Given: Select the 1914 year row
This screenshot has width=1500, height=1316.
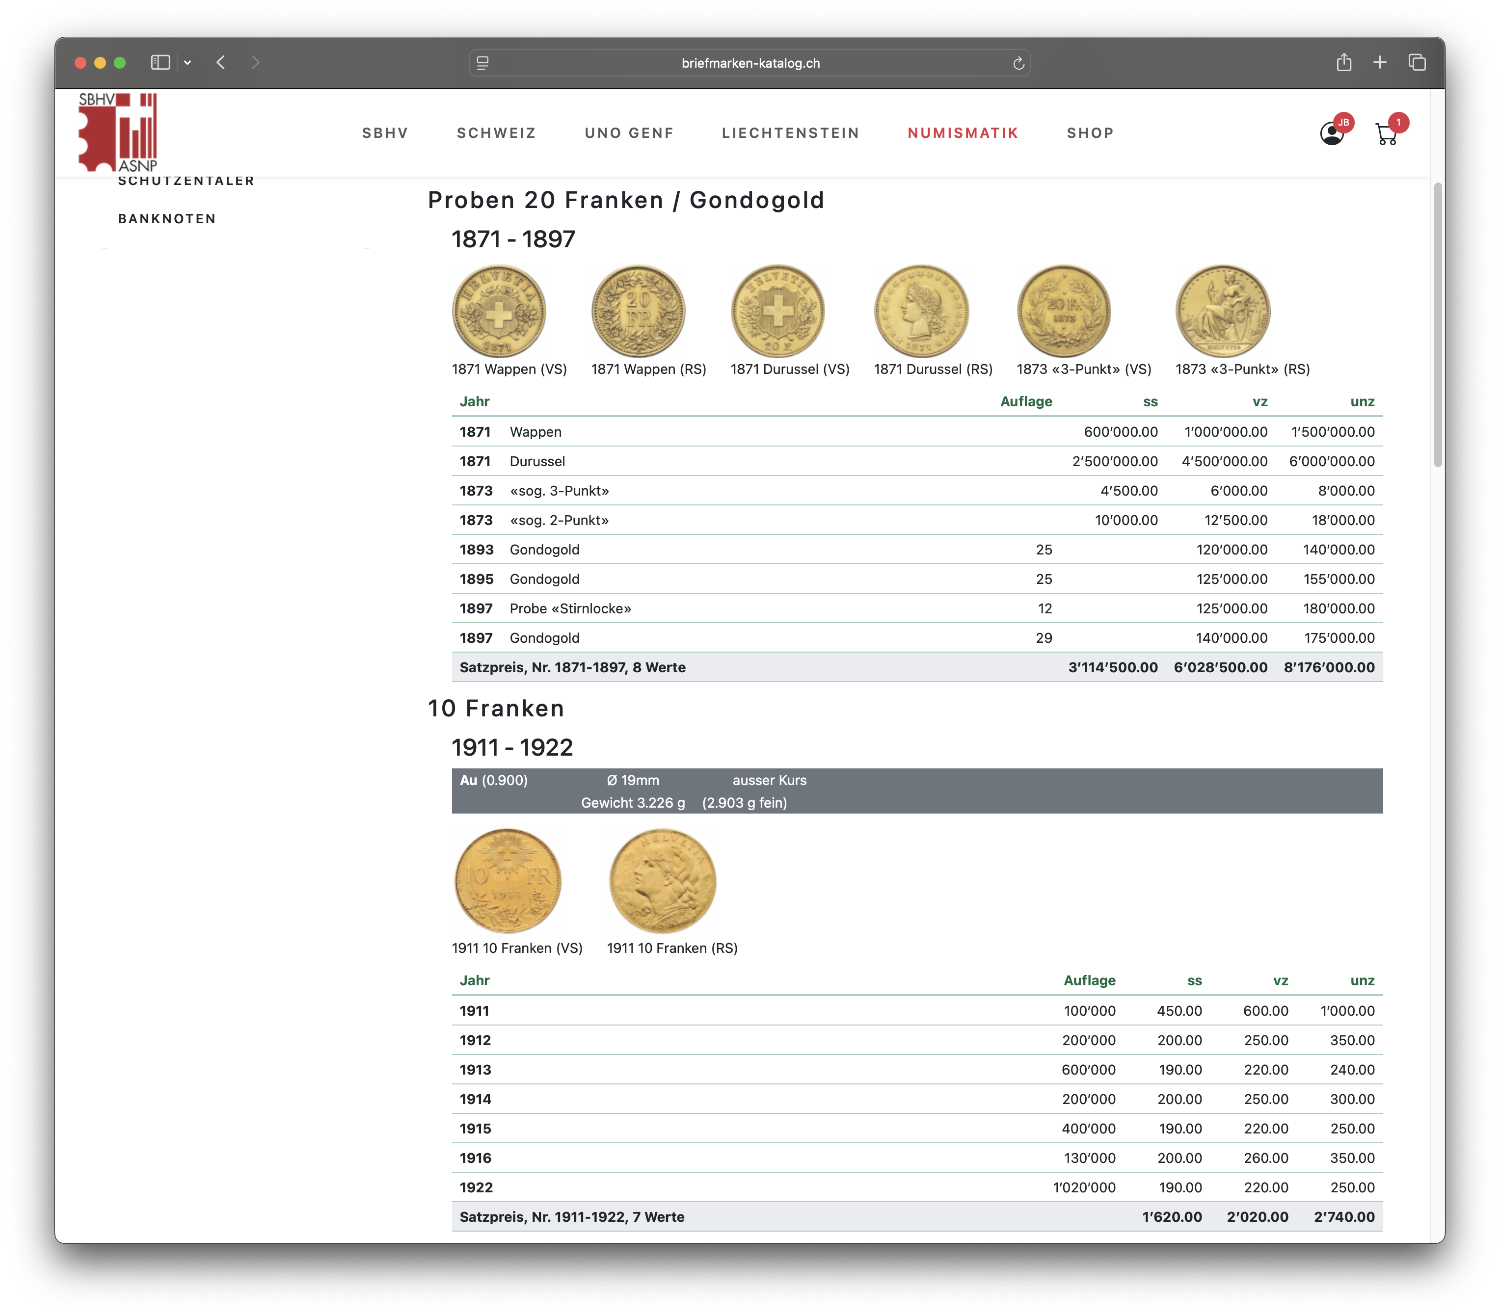Looking at the screenshot, I should tap(917, 1099).
